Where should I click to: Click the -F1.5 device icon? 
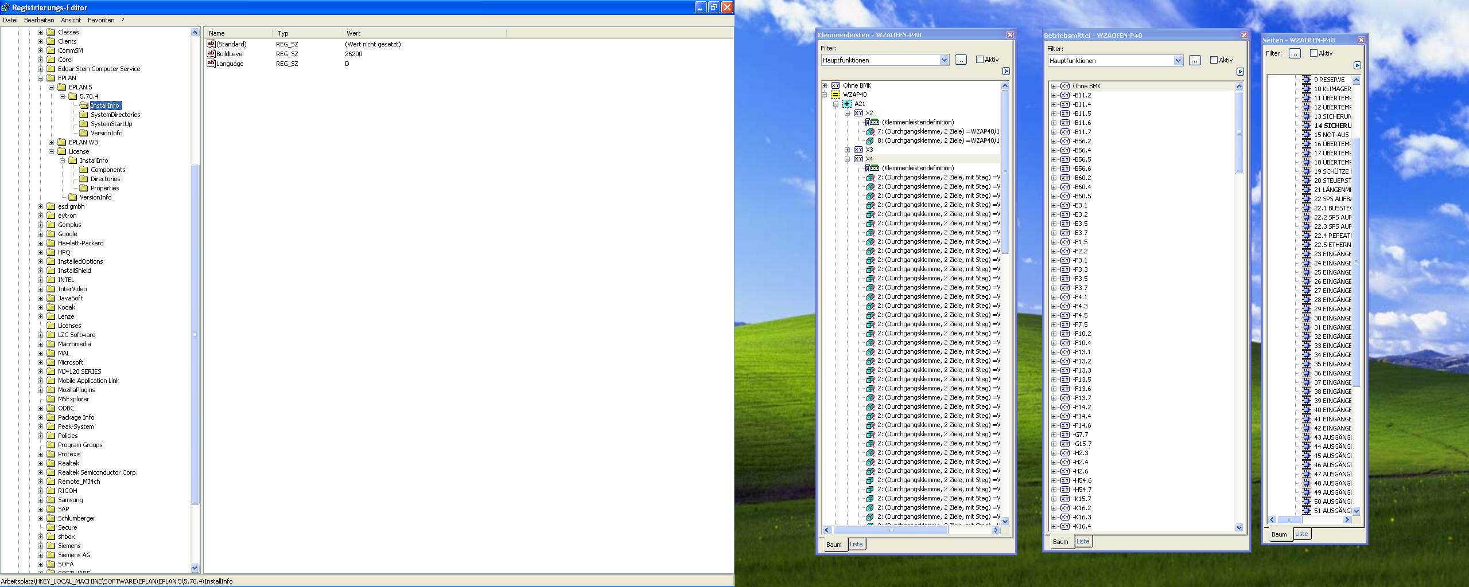pos(1065,242)
